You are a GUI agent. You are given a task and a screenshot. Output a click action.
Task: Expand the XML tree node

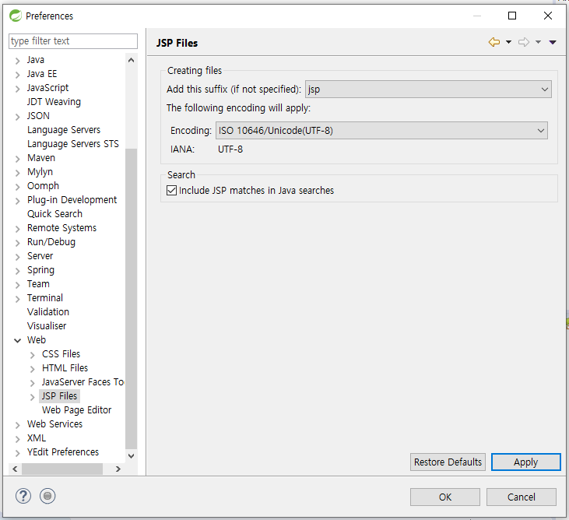click(17, 439)
